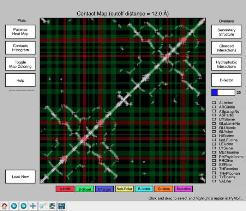The height and width of the screenshot is (211, 246).
Task: Adjust the B-factor cutoff slider
Action: pos(223,93)
